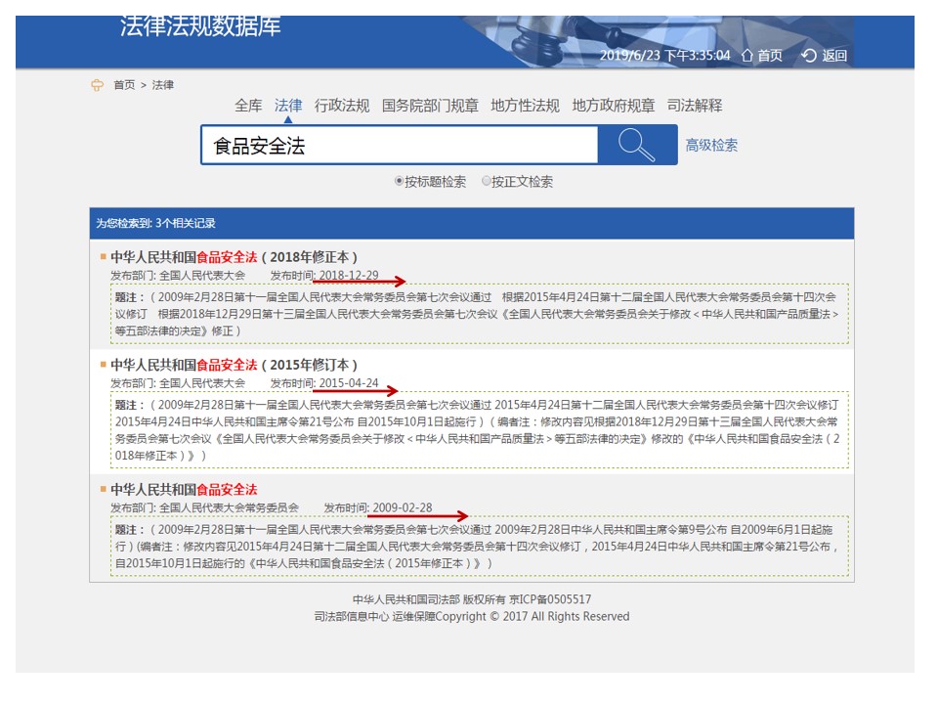Click the 返回 text in header
938x704 pixels.
pos(834,56)
